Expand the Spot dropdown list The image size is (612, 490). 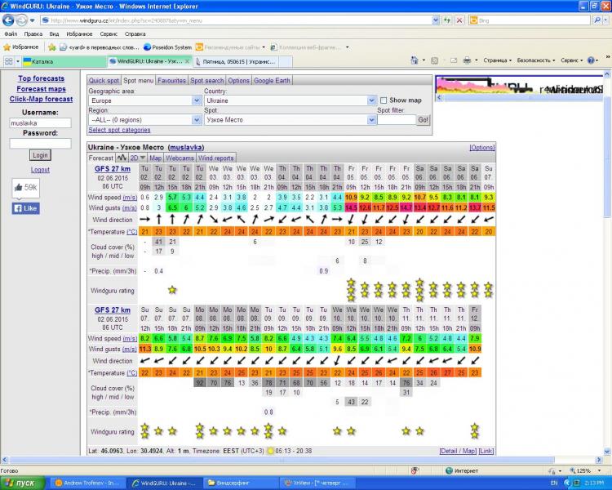[371, 120]
